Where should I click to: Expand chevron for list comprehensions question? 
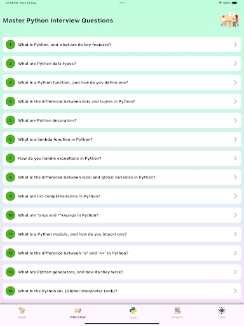(x=235, y=196)
